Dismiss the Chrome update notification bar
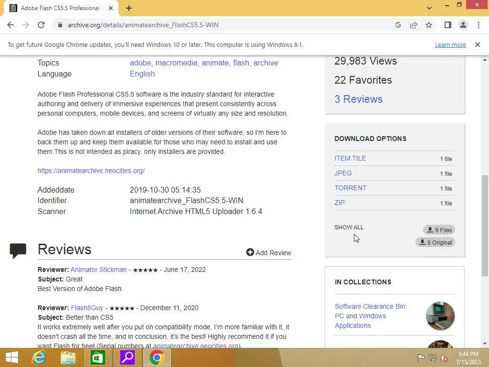489x367 pixels. 478,44
